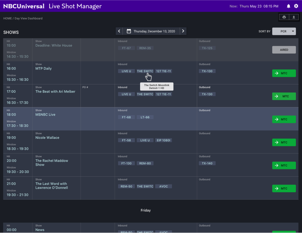Select TX-125 outbound tag

tap(207, 48)
